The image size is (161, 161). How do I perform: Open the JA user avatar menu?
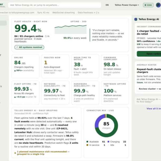(158, 5)
